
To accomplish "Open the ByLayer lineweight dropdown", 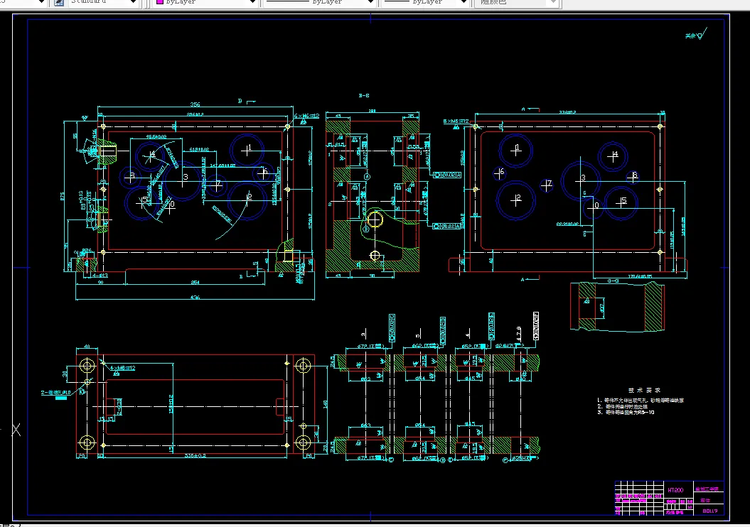I will [x=425, y=2].
